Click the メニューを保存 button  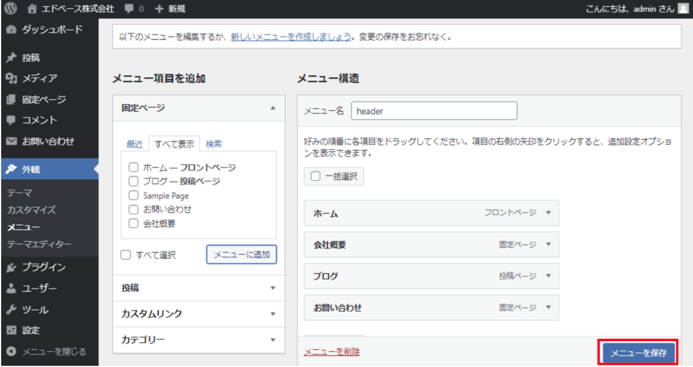click(x=638, y=353)
